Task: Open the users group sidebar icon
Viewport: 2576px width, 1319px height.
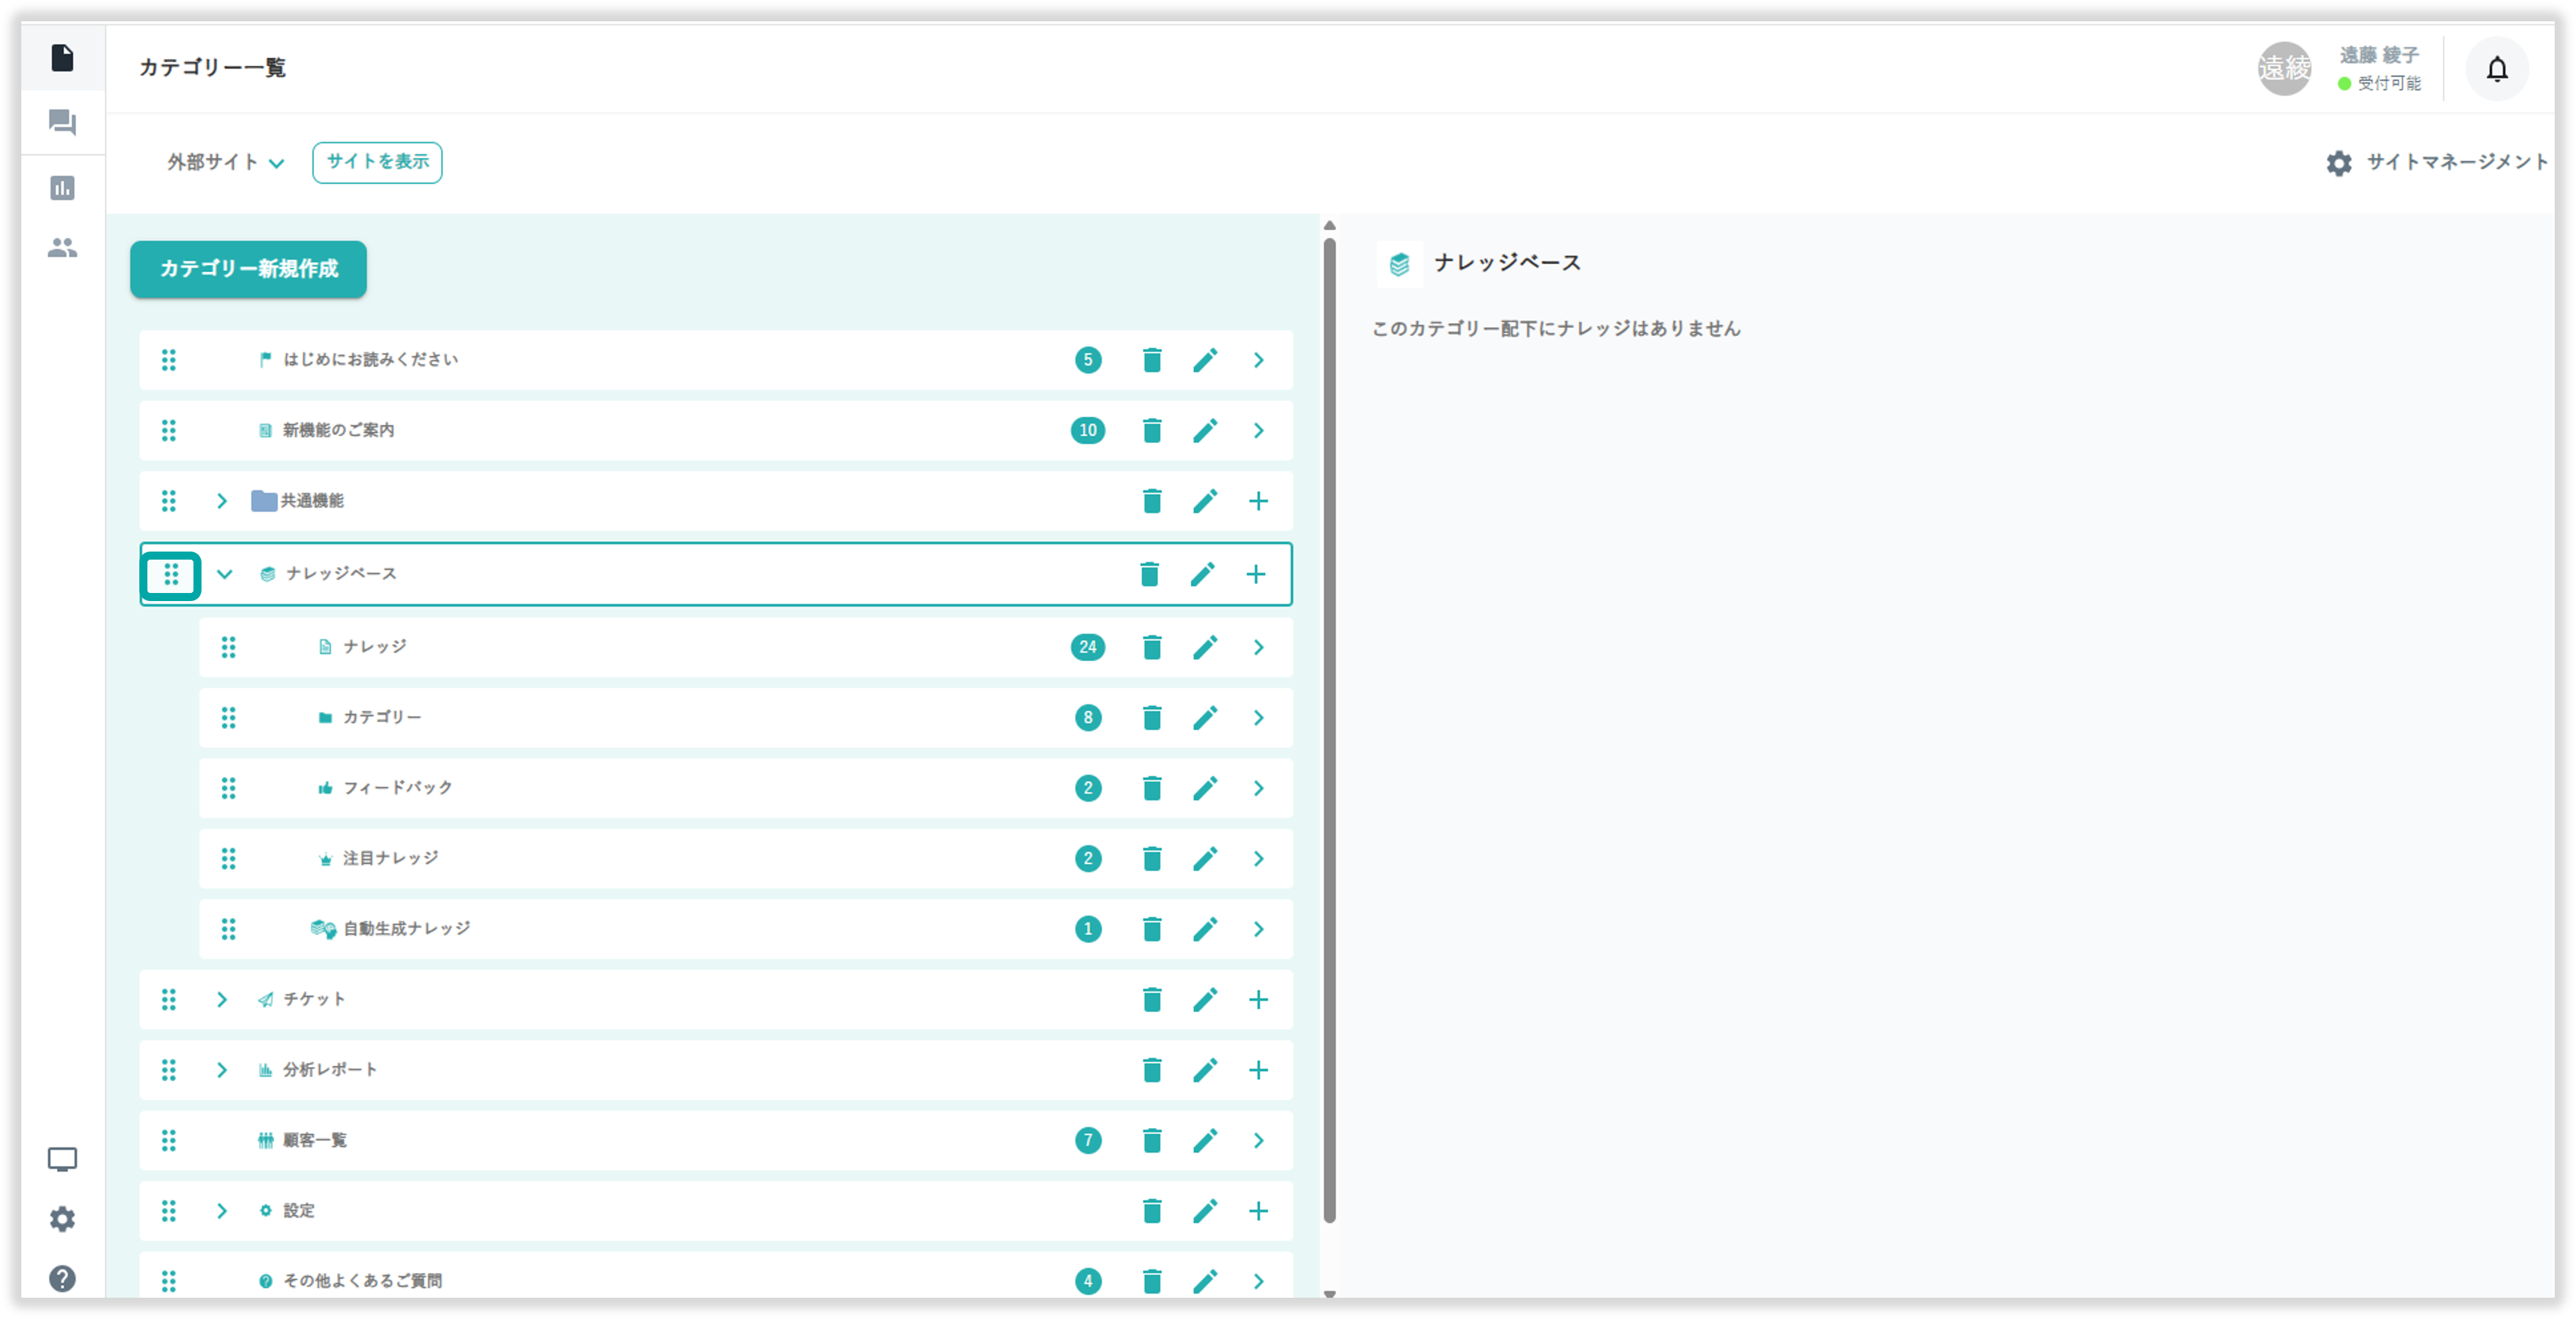Action: [x=62, y=248]
